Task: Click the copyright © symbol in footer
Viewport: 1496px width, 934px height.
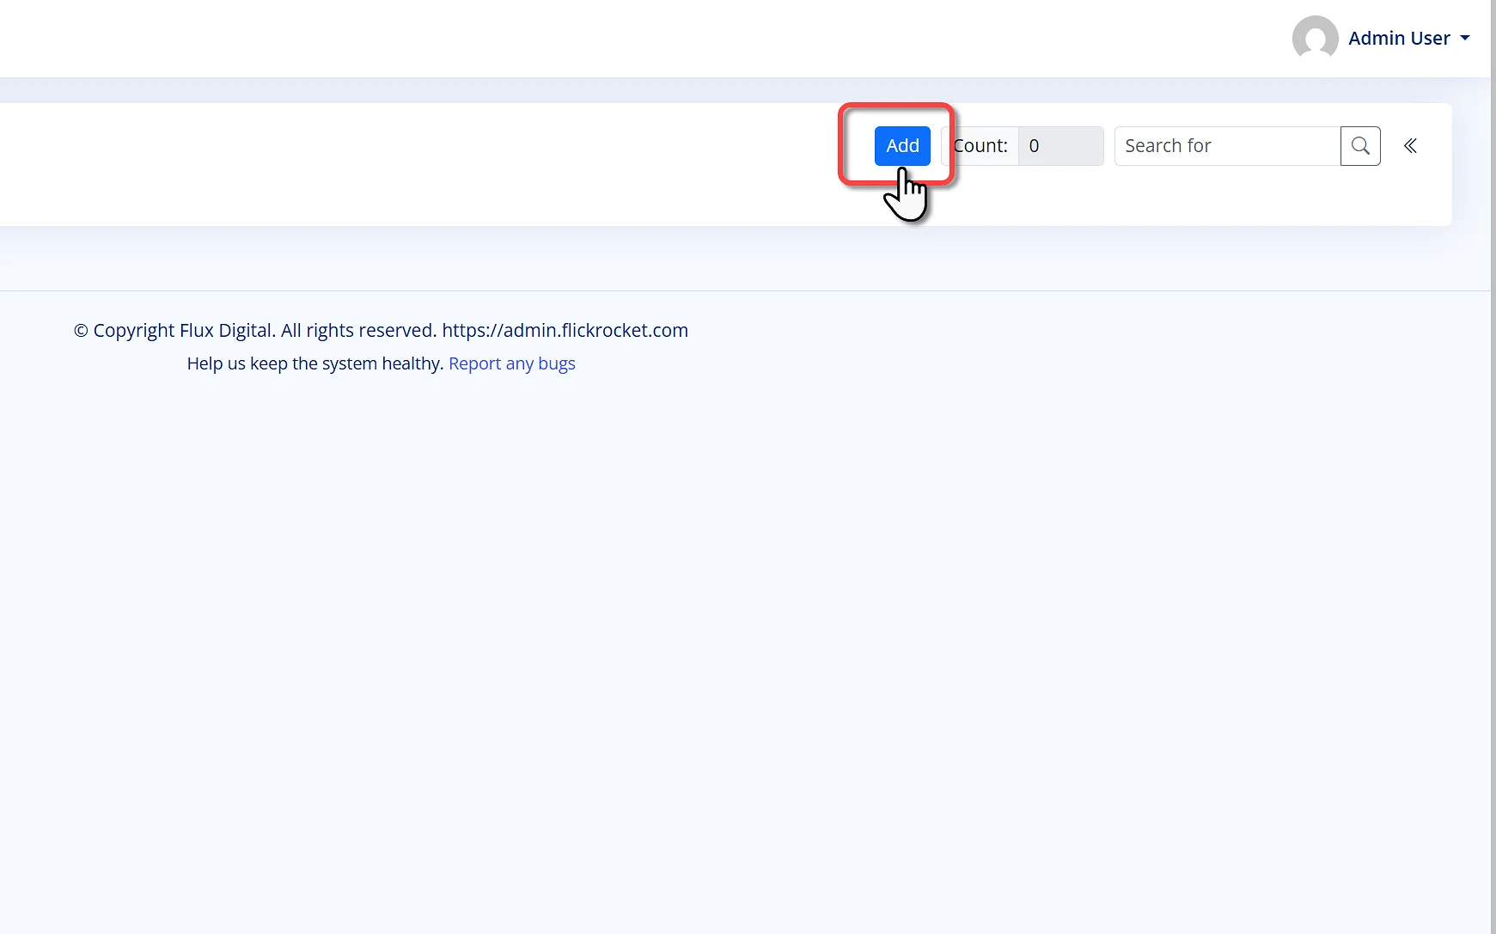Action: 81,331
